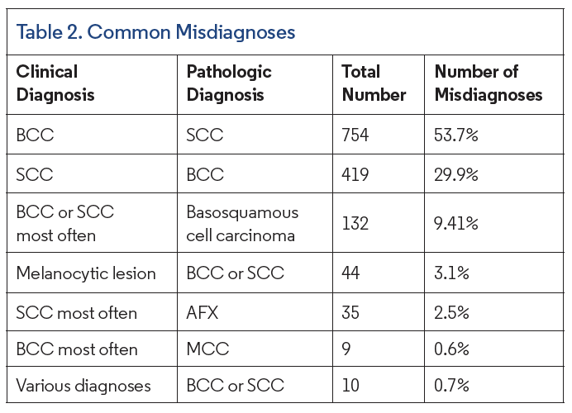Select the "BCC most often" cell
Image resolution: width=572 pixels, height=413 pixels.
pyautogui.click(x=76, y=349)
